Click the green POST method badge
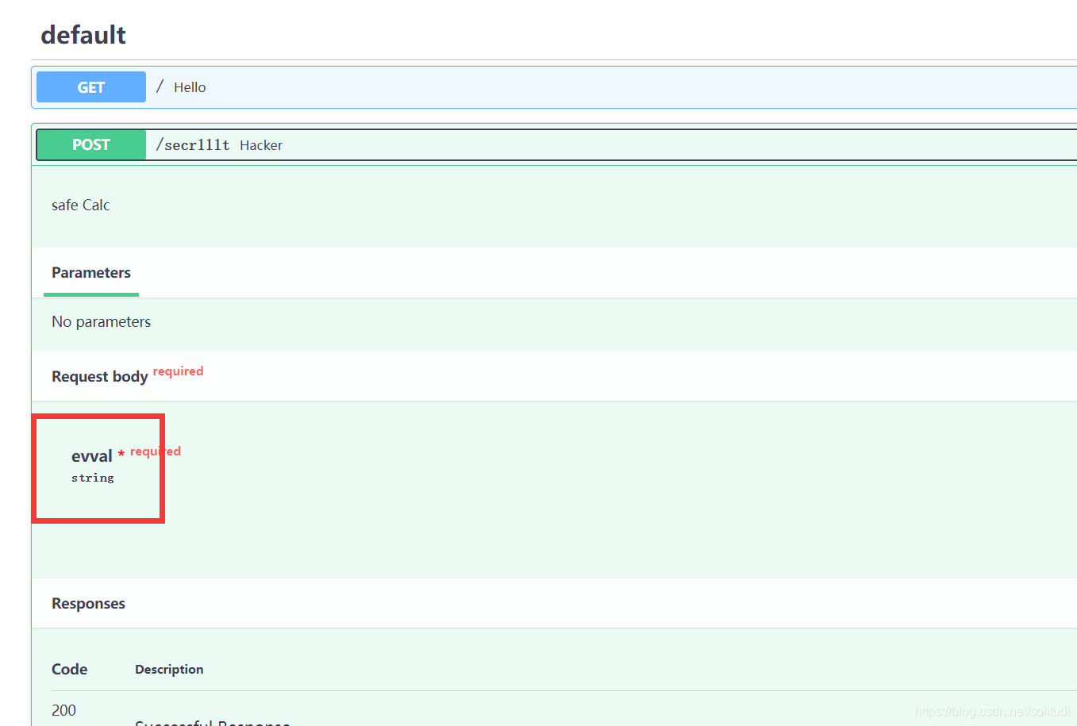This screenshot has width=1077, height=726. pos(91,145)
